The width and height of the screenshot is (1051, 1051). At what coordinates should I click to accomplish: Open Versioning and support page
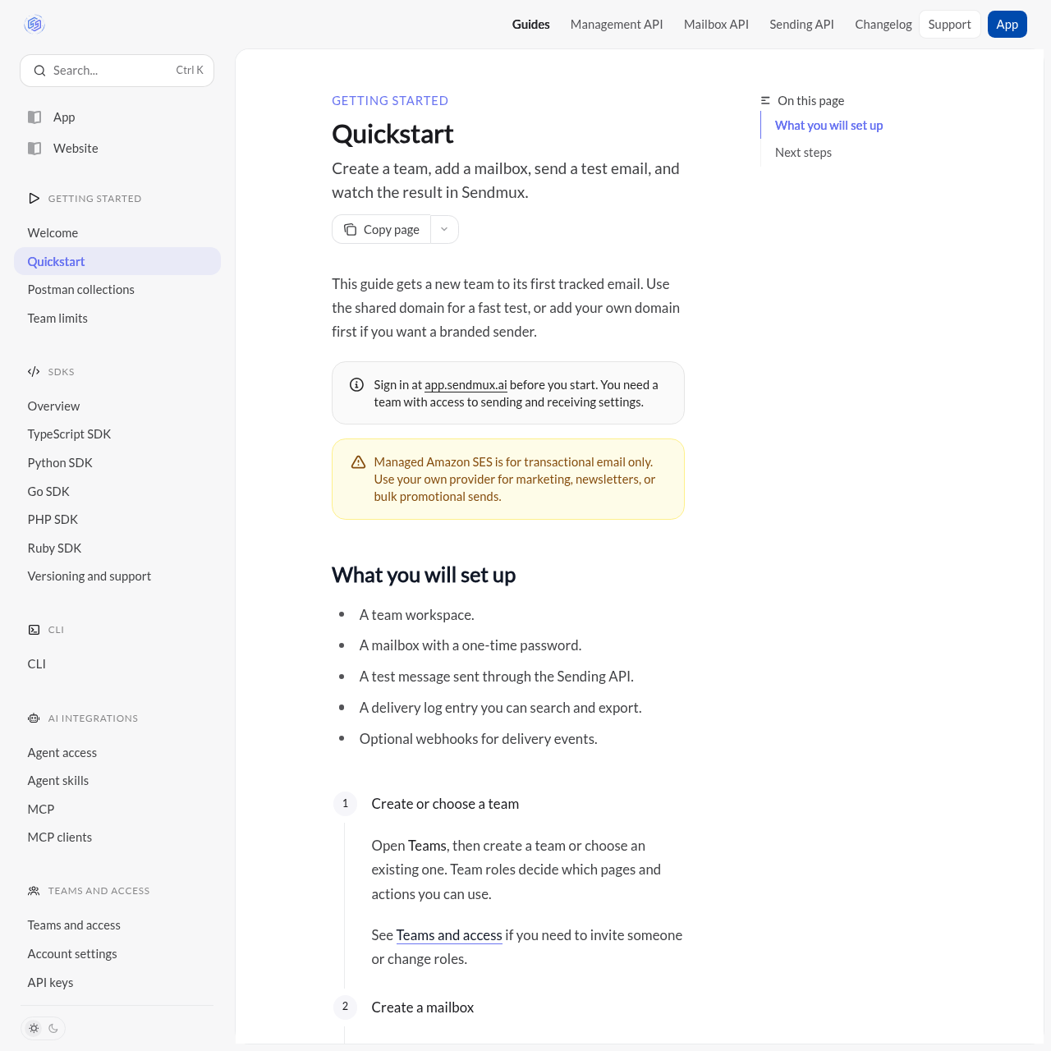pos(117,576)
